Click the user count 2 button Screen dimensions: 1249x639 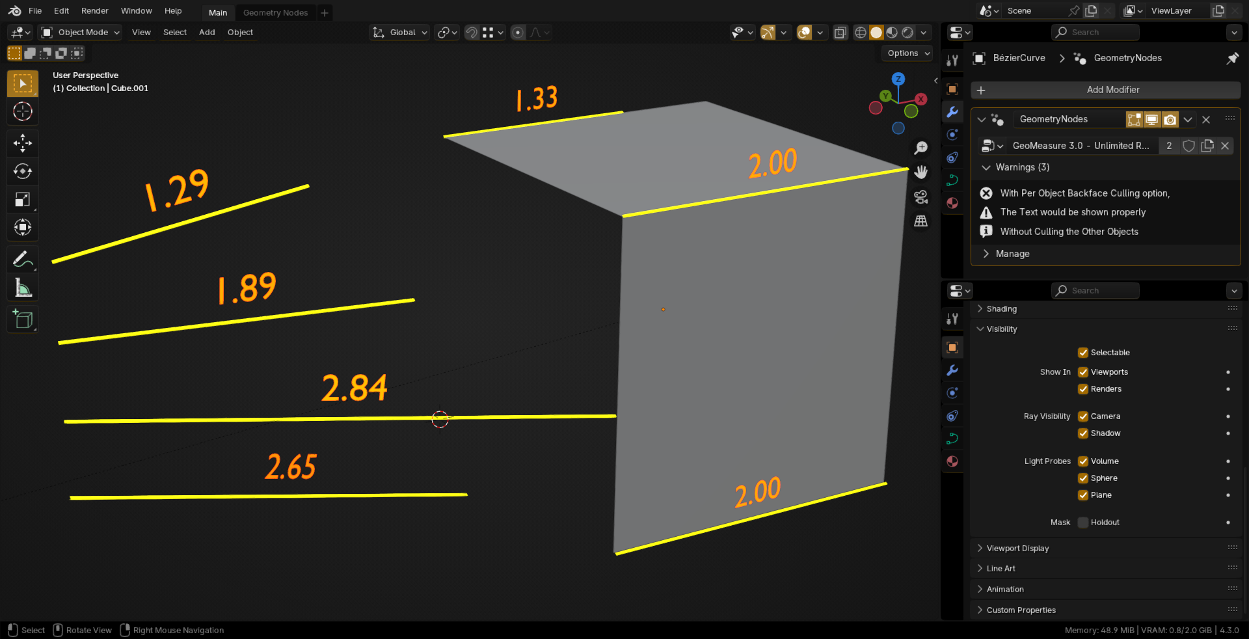(x=1169, y=146)
